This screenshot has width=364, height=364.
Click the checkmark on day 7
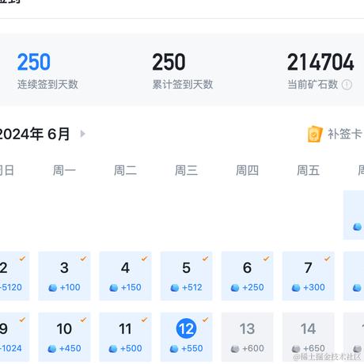coord(327,259)
